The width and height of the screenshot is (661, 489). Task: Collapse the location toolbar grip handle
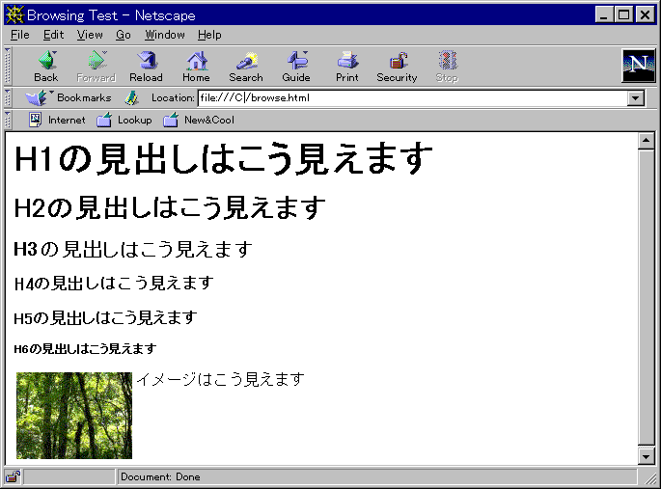pyautogui.click(x=7, y=98)
